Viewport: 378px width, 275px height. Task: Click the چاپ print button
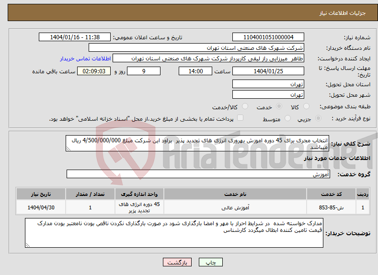pos(211,262)
